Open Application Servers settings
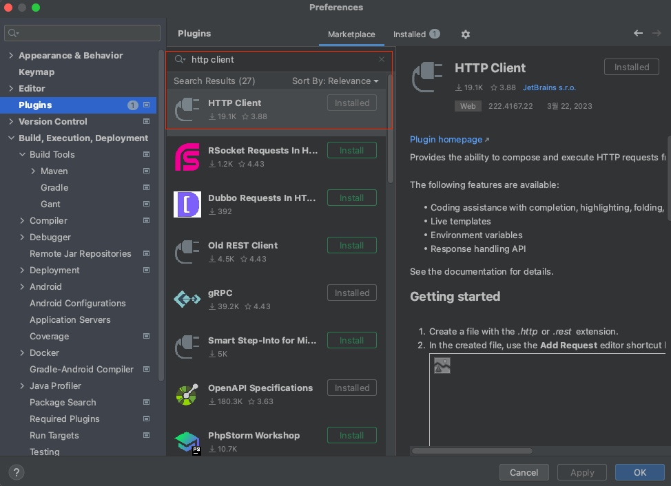The image size is (671, 486). click(x=70, y=319)
